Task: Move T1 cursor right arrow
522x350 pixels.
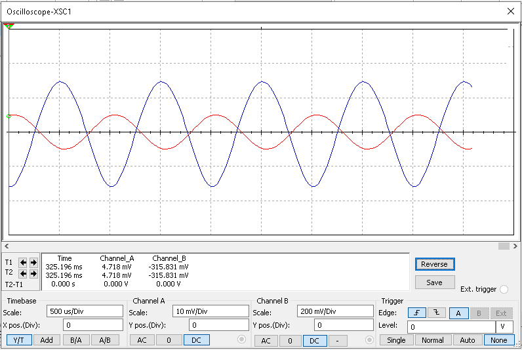Action: coord(33,263)
